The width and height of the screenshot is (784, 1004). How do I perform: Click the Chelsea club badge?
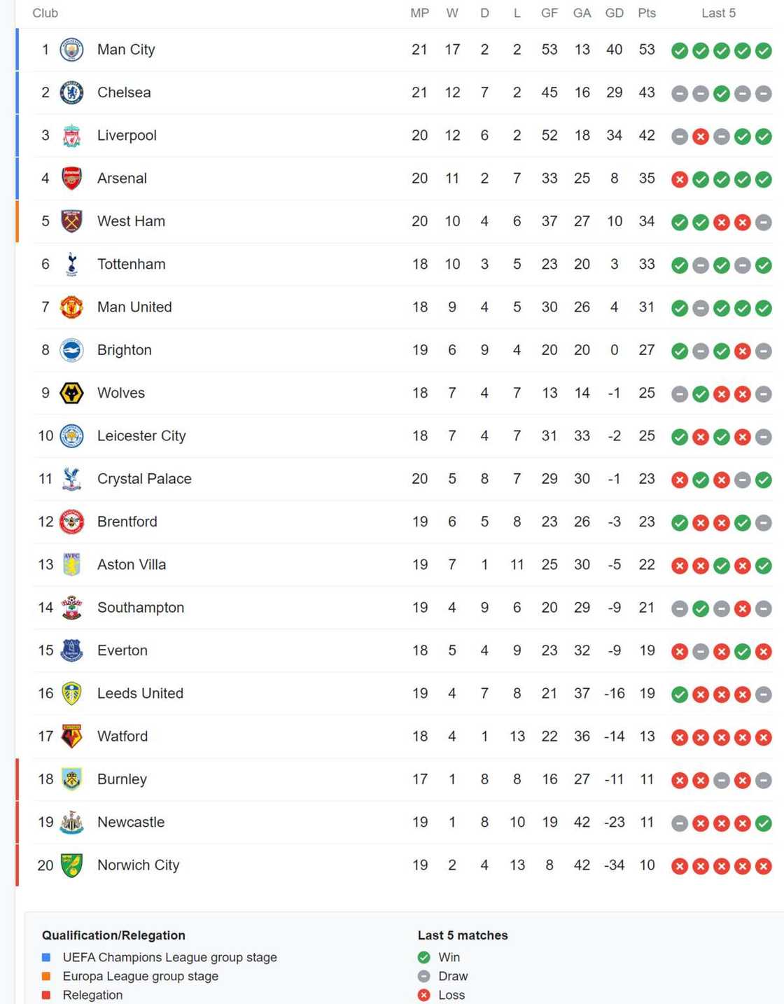tap(71, 92)
